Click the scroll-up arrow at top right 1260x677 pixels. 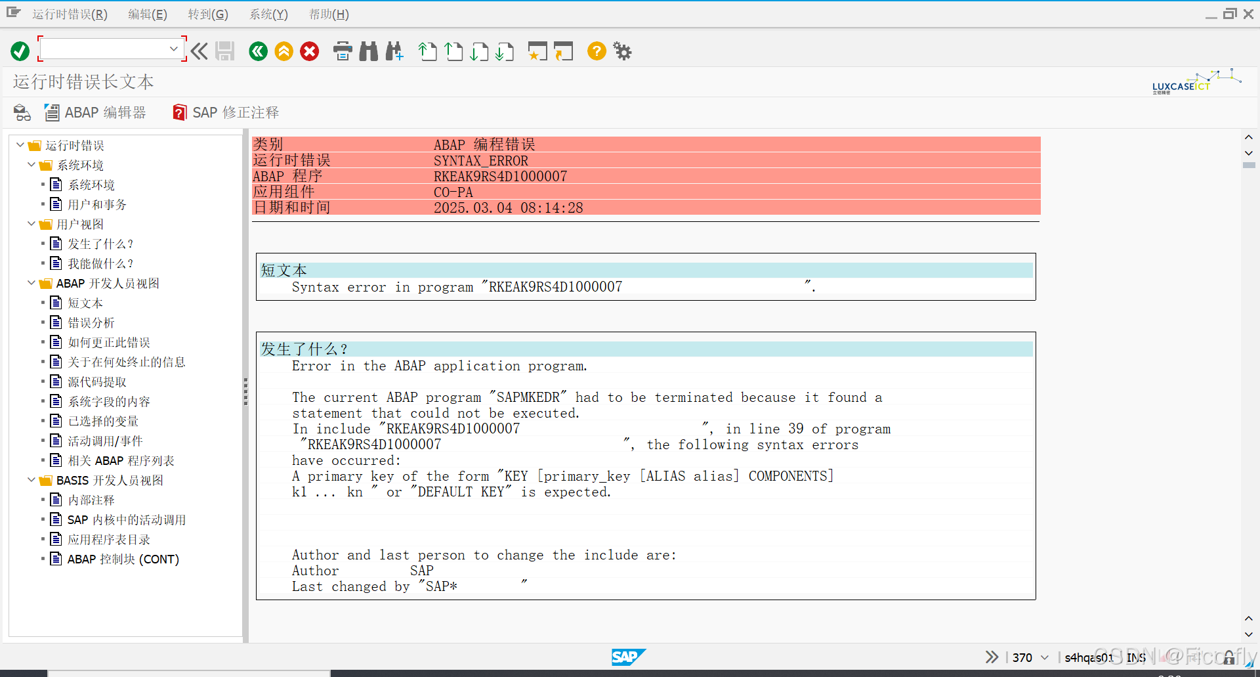[x=1248, y=138]
